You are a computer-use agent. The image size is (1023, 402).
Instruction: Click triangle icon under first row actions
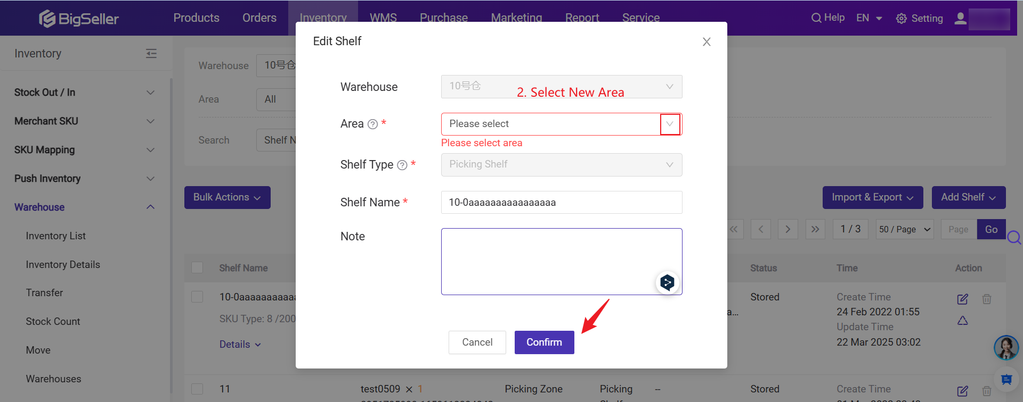point(962,321)
